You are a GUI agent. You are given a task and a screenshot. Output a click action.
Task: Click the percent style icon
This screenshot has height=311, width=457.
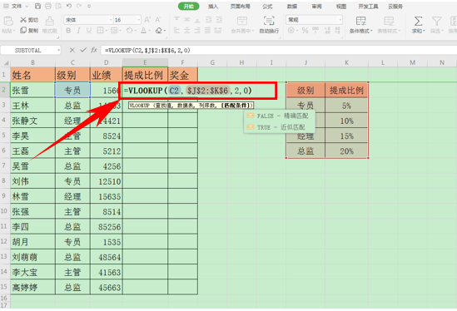point(305,30)
